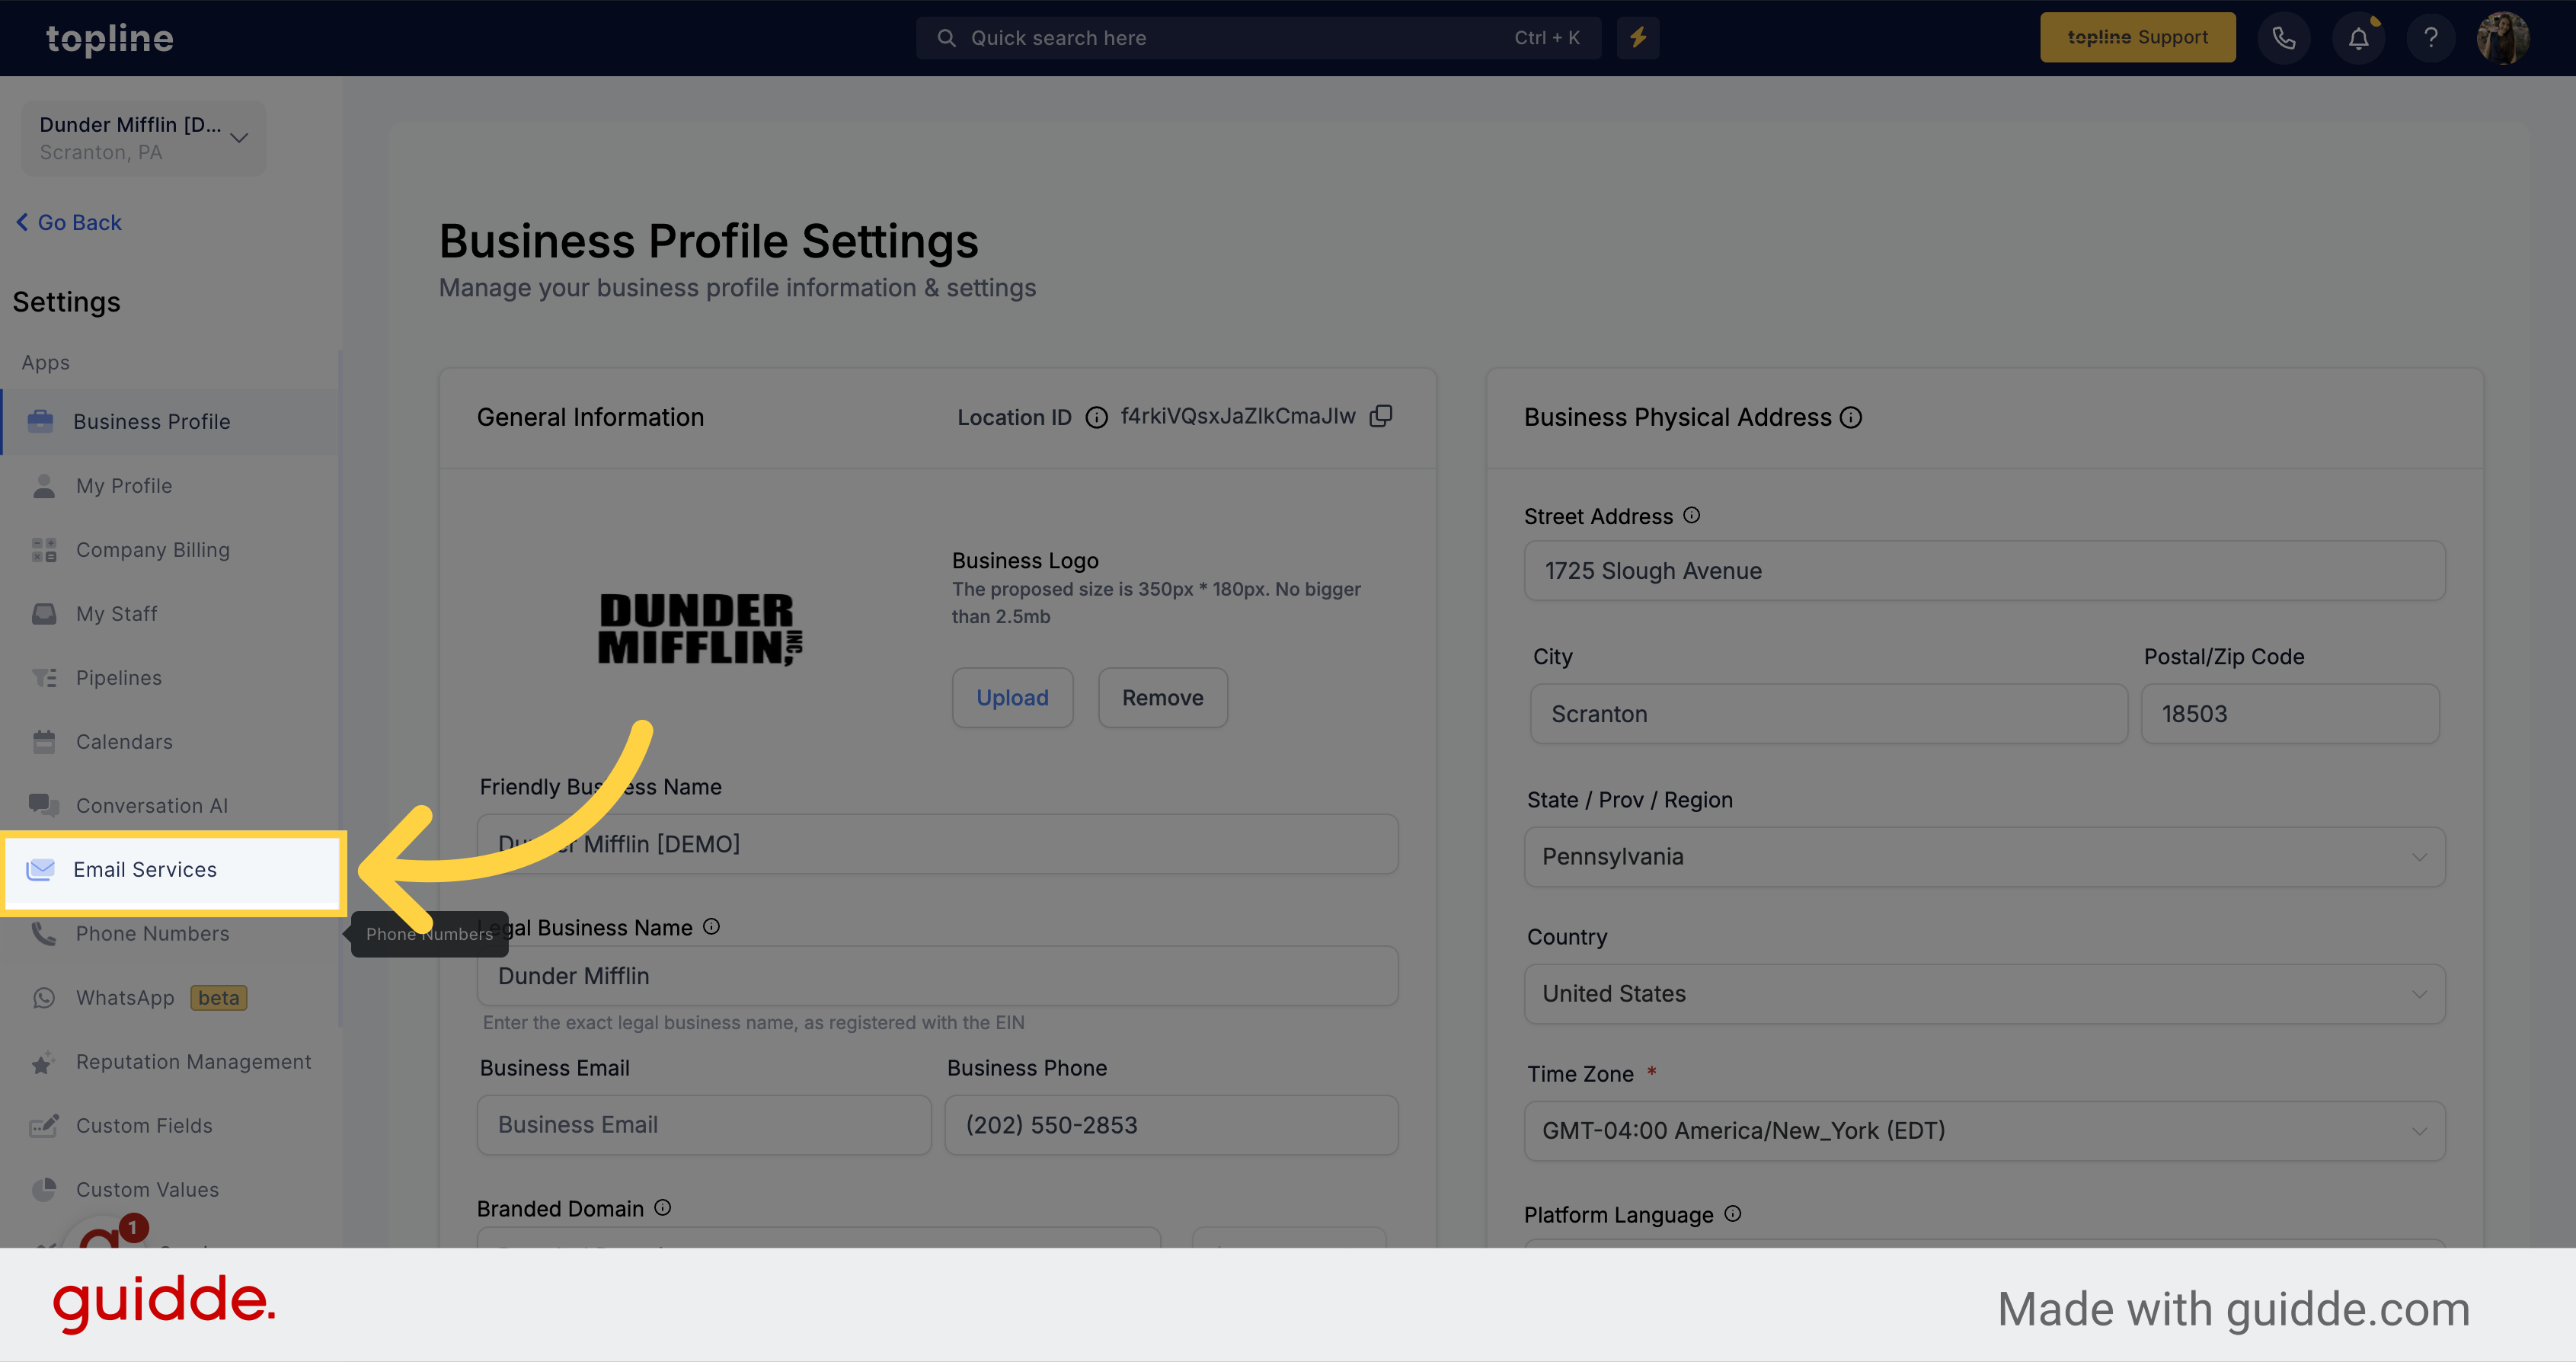This screenshot has width=2576, height=1362.
Task: Open Country dropdown showing United States
Action: (x=1984, y=994)
